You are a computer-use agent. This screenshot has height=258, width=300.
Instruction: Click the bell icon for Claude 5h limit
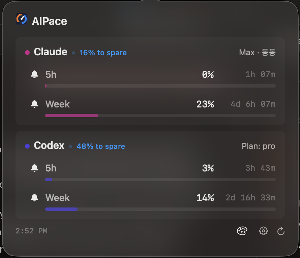(34, 74)
